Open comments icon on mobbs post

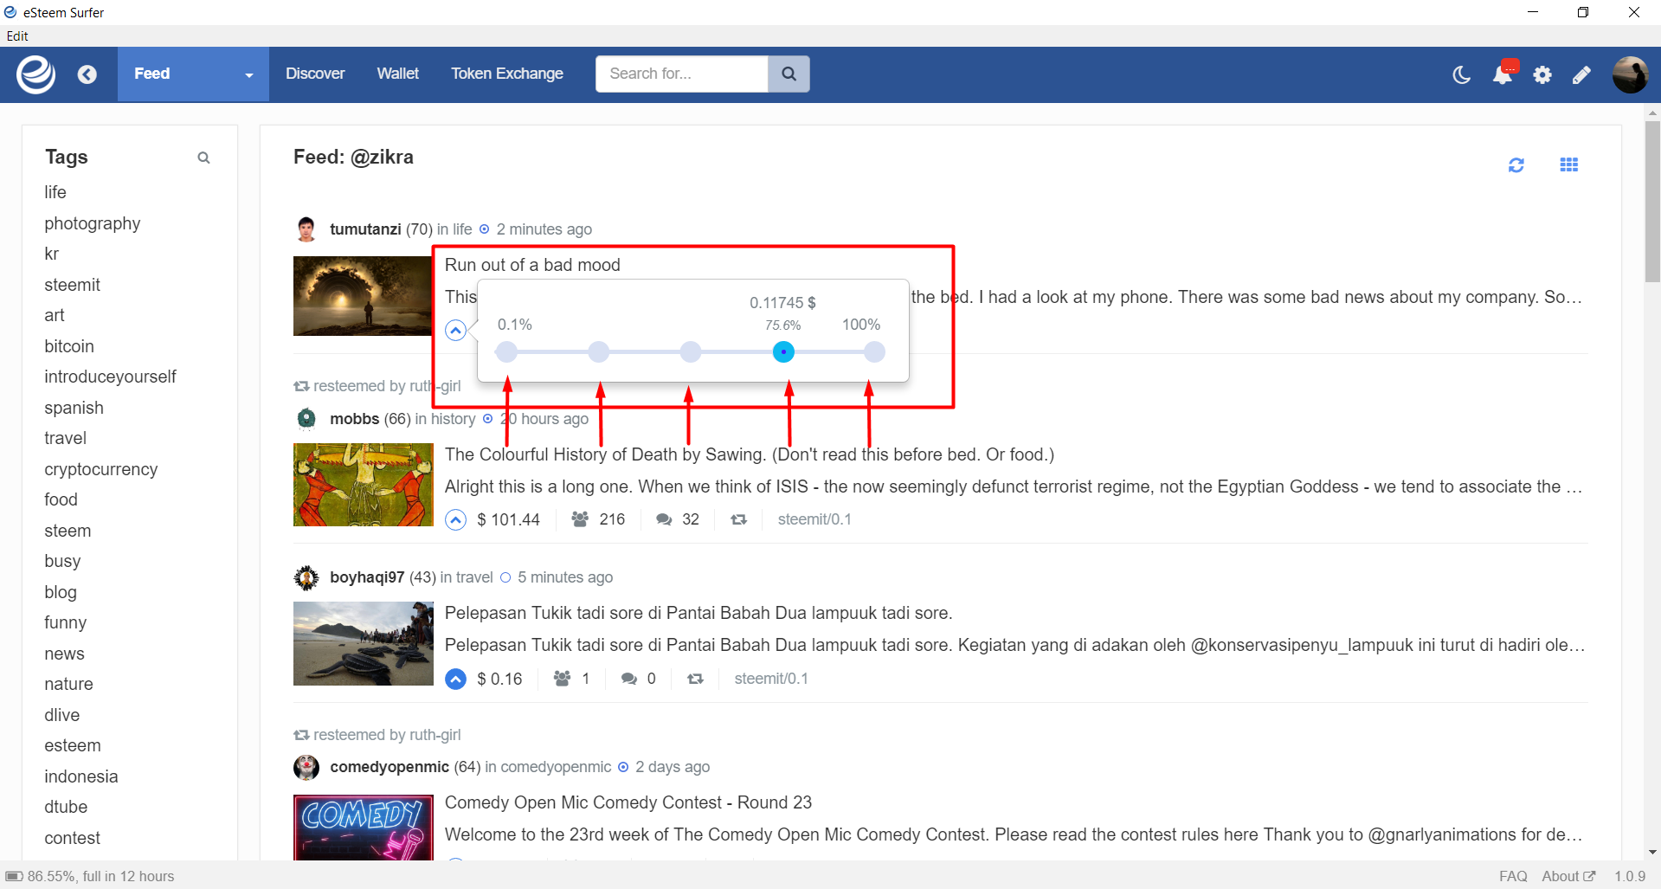click(x=664, y=519)
